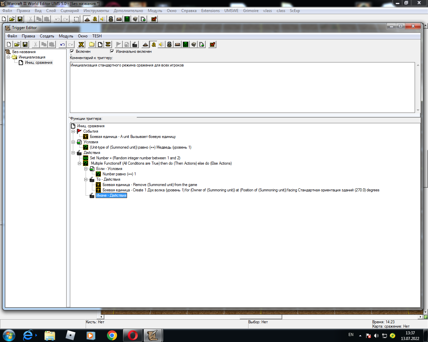428x342 pixels.
Task: Open the Grimoire menu in main window
Action: click(x=251, y=11)
